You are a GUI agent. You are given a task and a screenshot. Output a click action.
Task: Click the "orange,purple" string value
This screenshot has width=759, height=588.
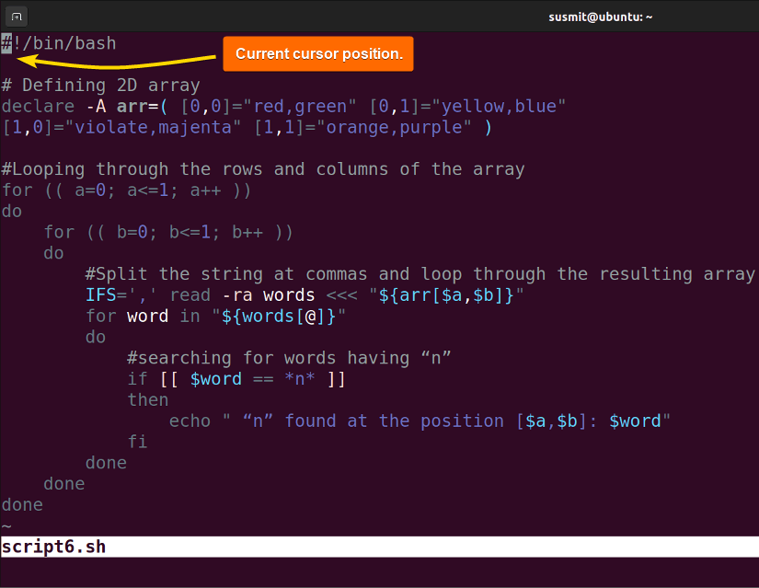click(x=394, y=127)
